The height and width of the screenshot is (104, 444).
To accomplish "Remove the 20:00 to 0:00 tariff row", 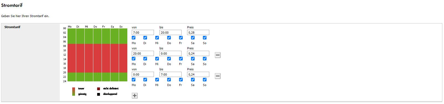I will click(x=218, y=55).
